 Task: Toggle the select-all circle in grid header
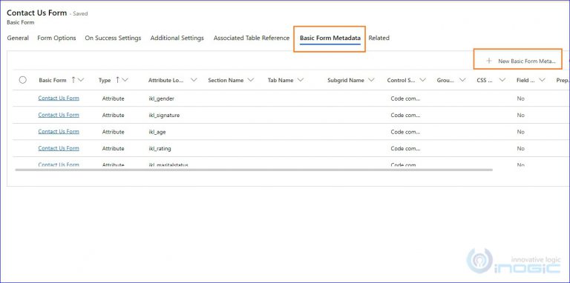(22, 80)
